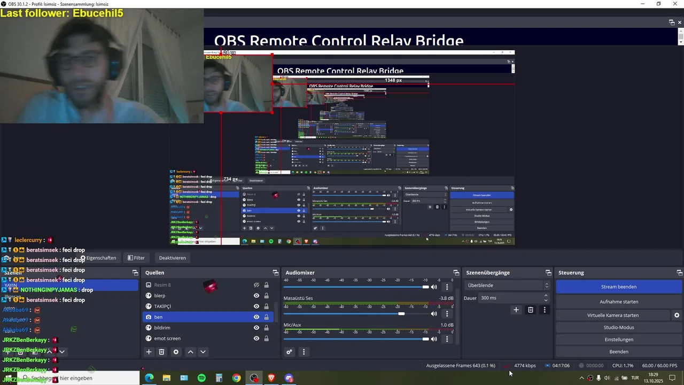The width and height of the screenshot is (684, 385).
Task: Open Brave browser from the taskbar
Action: 271,378
